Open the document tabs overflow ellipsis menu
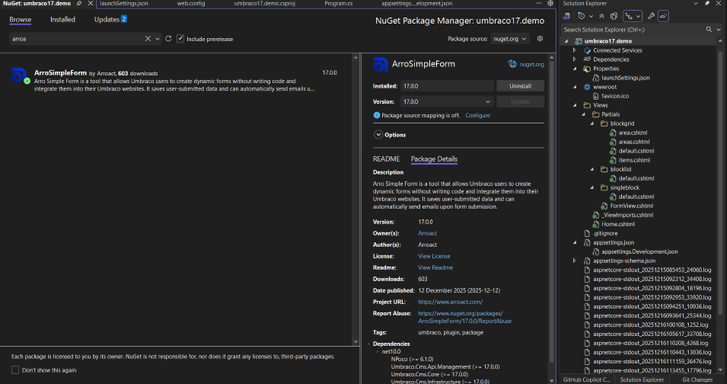727x384 pixels. 539,3
